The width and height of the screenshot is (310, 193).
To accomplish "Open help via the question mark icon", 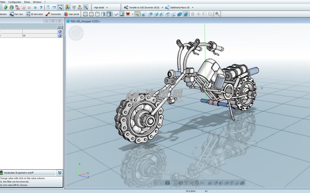I will (x=40, y=7).
